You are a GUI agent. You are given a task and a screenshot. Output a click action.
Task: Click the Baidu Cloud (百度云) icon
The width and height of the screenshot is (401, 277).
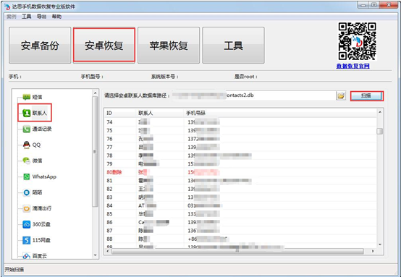(26, 255)
